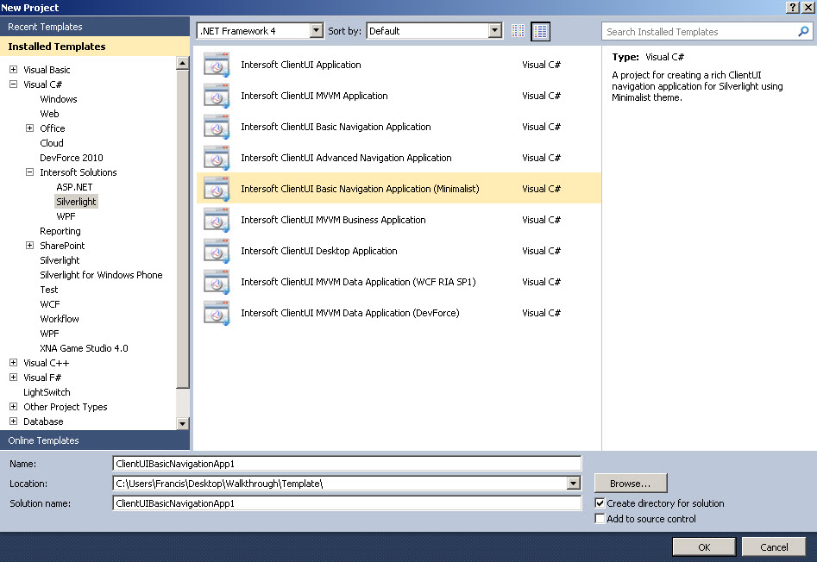Select the Workflow category
Screen dimensions: 817x562
pos(60,319)
